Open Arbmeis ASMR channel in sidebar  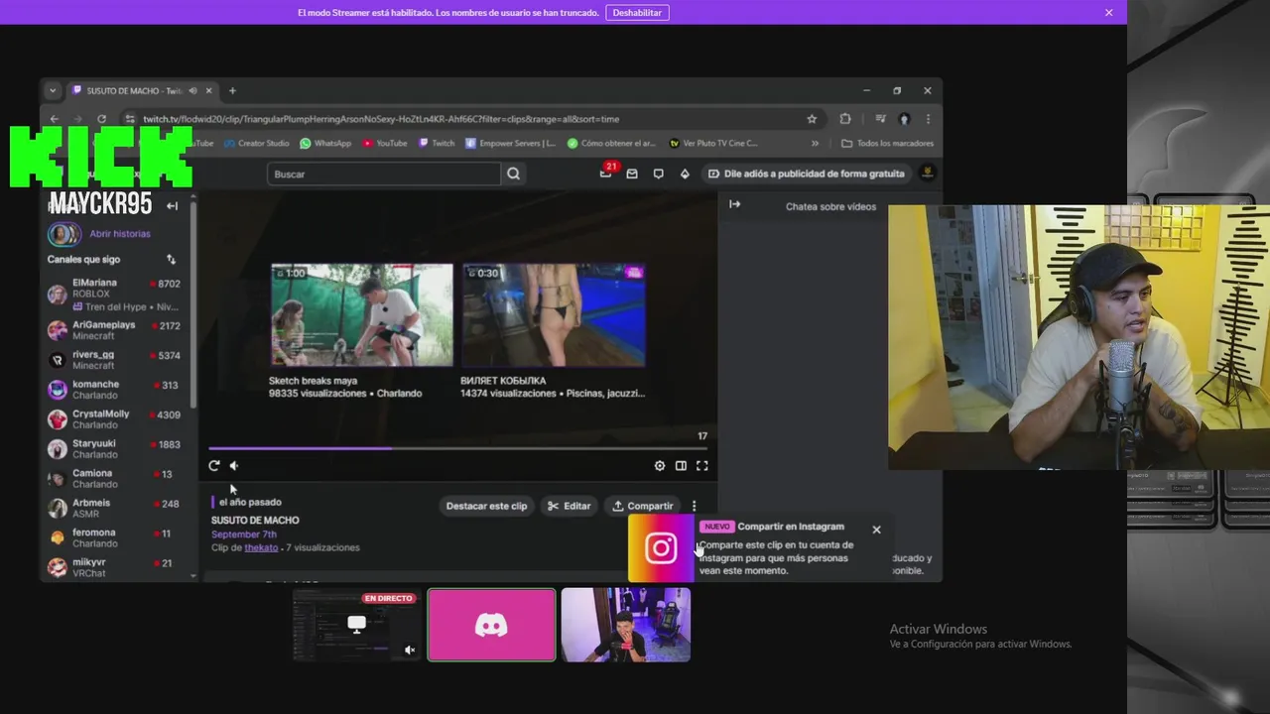[114, 509]
